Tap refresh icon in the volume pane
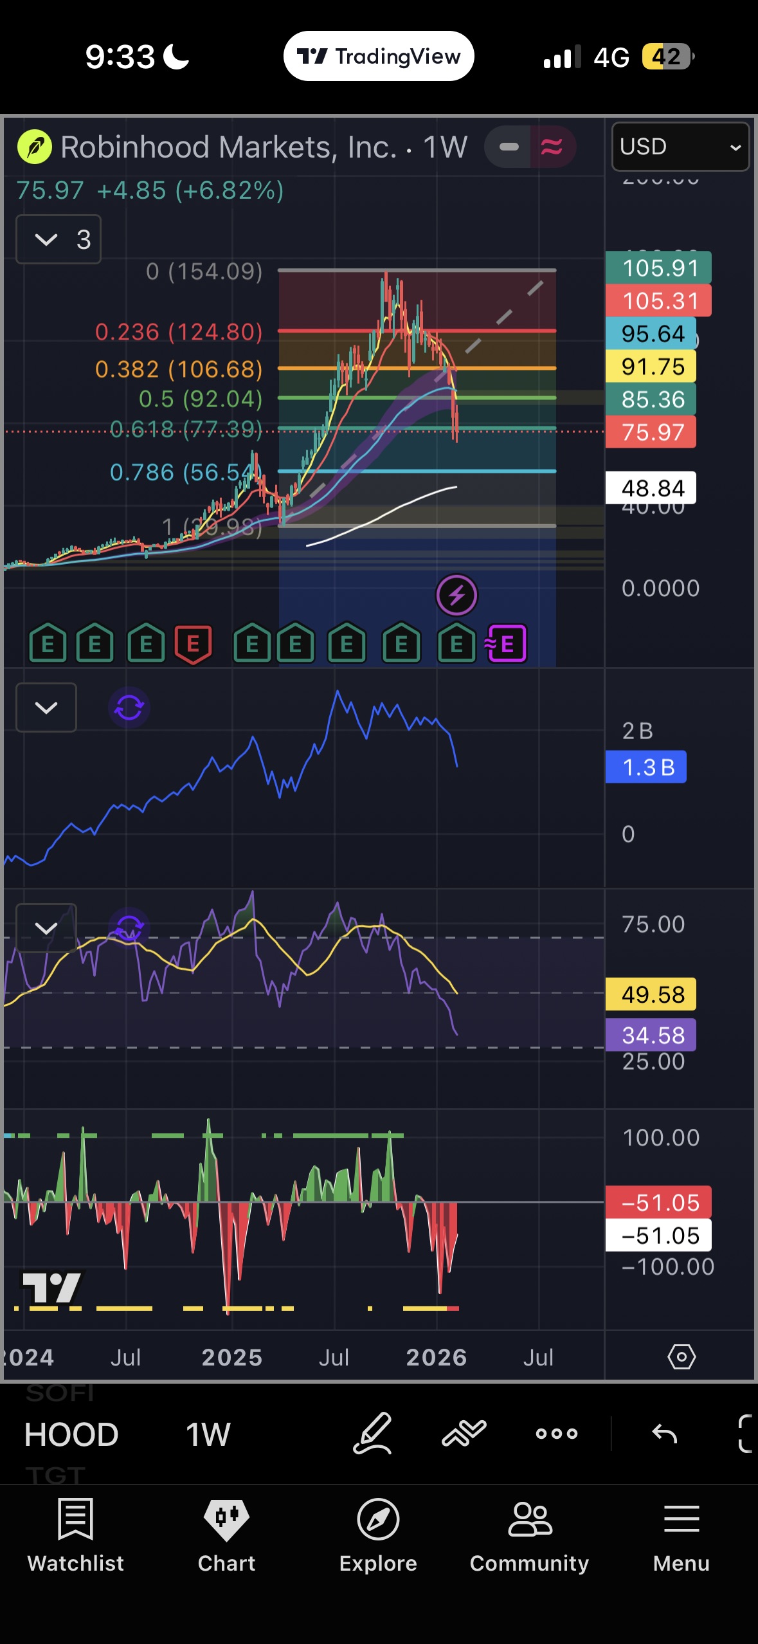 pos(129,708)
